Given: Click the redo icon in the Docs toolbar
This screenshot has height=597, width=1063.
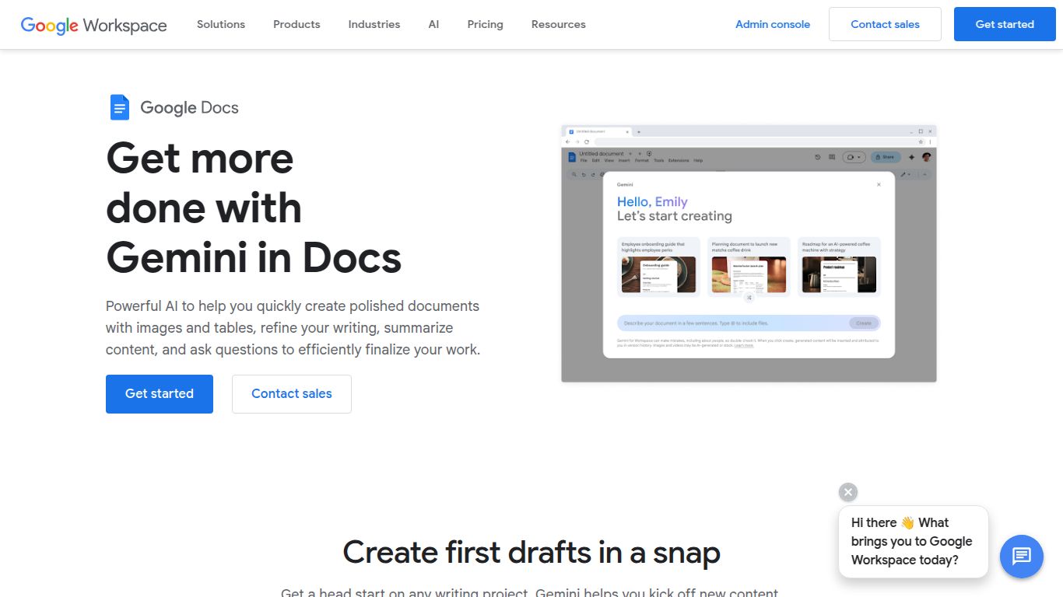Looking at the screenshot, I should (593, 173).
